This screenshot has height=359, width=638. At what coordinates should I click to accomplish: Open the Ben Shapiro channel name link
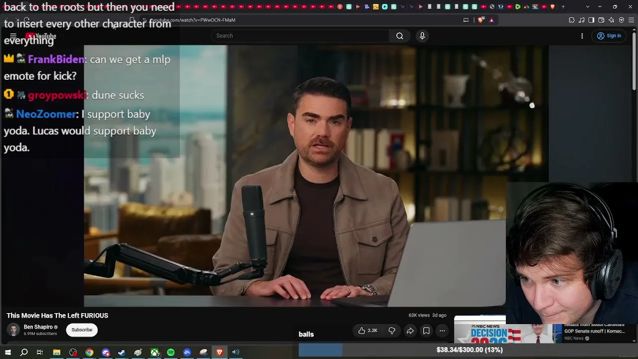pyautogui.click(x=38, y=327)
